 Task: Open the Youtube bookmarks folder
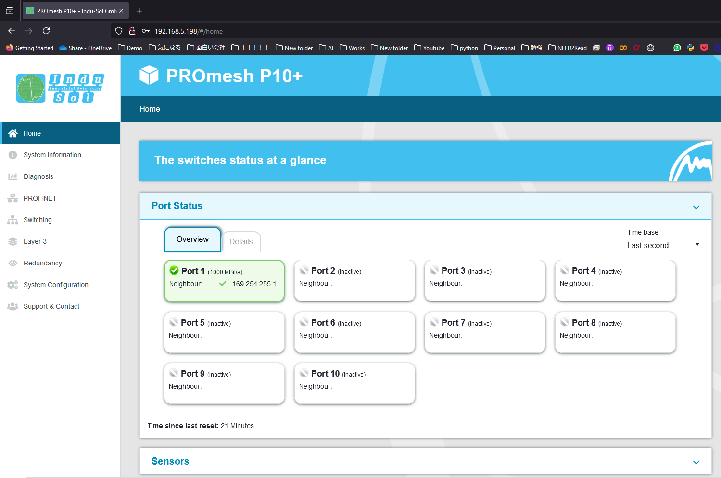click(x=429, y=48)
